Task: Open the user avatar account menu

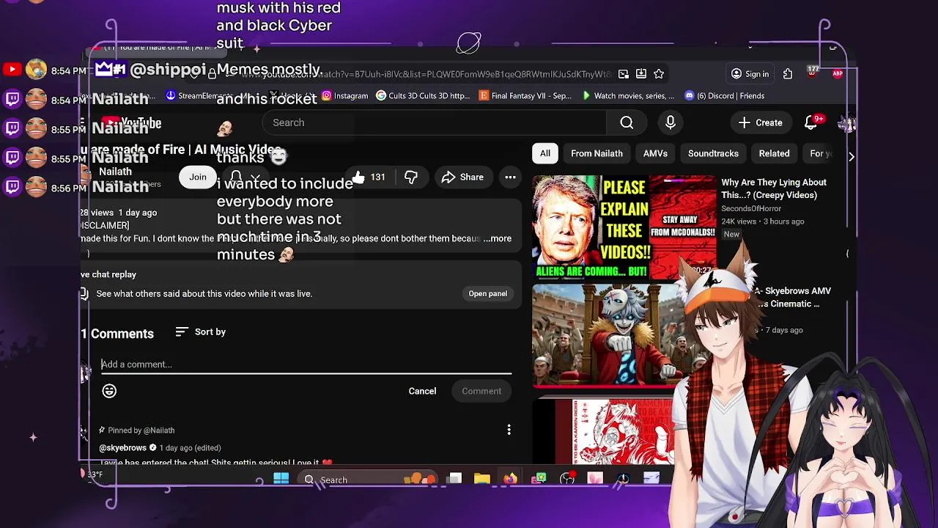Action: pos(847,123)
